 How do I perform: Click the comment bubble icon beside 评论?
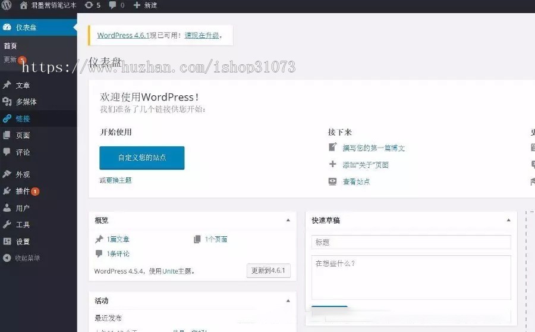click(x=7, y=152)
